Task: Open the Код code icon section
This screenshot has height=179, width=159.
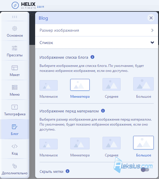Action: [x=15, y=146]
